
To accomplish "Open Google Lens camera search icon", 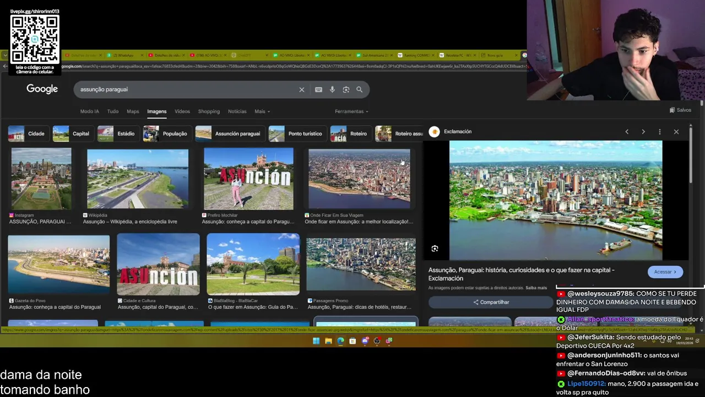I will pyautogui.click(x=346, y=89).
